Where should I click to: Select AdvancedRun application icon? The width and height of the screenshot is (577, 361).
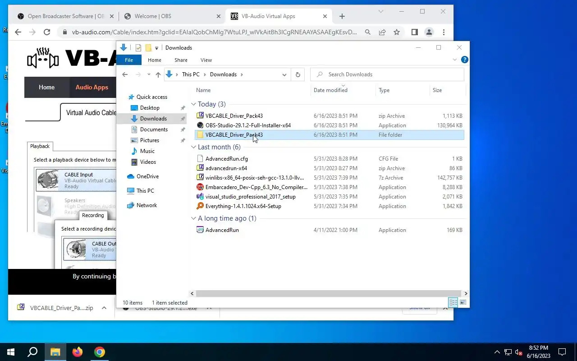[x=201, y=230]
